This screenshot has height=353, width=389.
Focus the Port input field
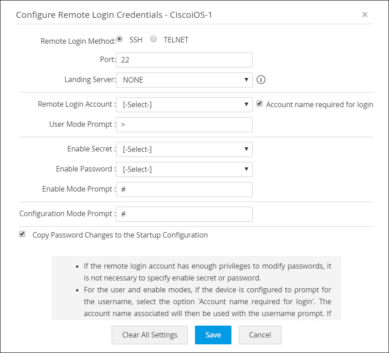[184, 60]
